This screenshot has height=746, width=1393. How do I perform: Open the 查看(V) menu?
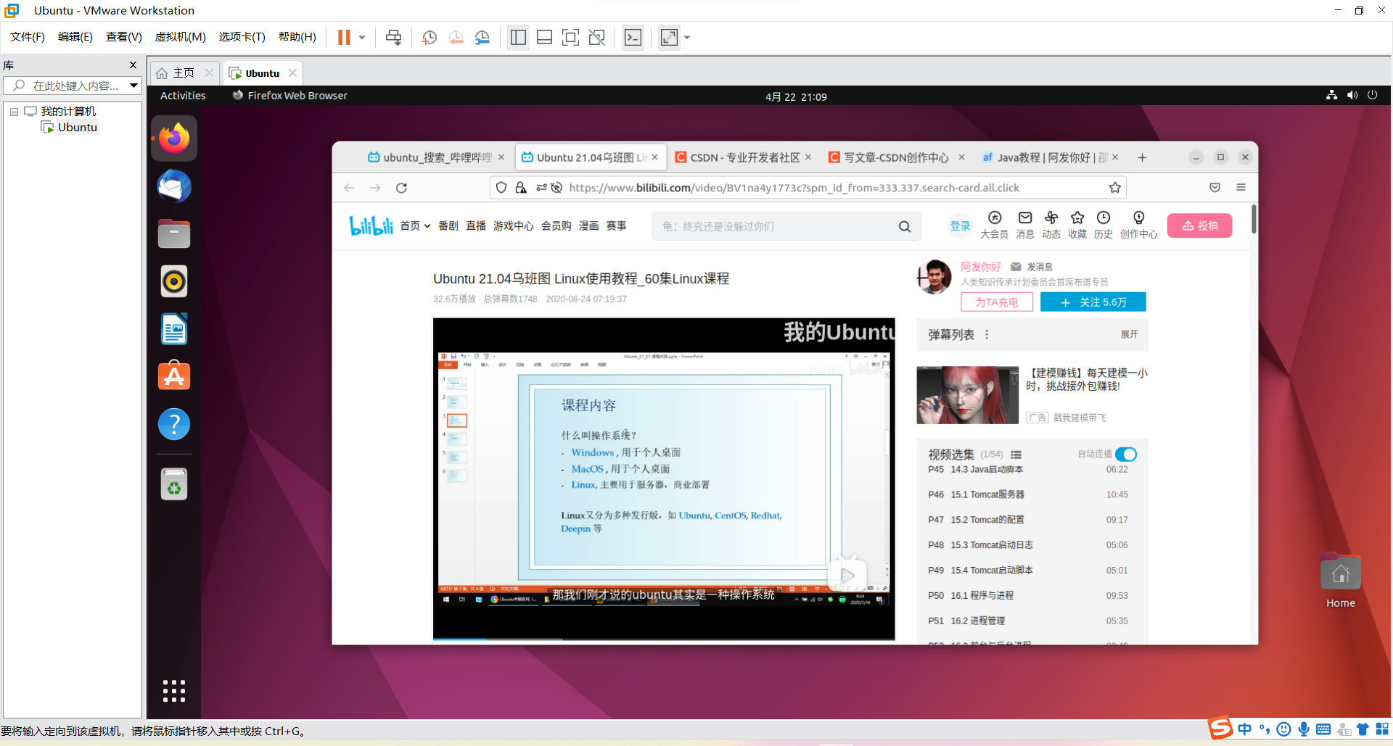point(124,37)
